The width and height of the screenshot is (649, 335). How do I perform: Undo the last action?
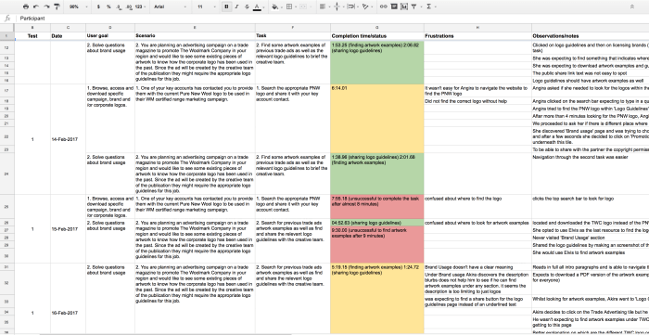click(36, 6)
